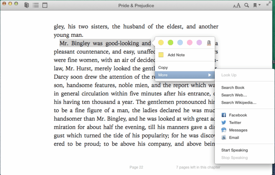Image resolution: width=275 pixels, height=175 pixels.
Task: Choose Search Web...
Action: pyautogui.click(x=234, y=95)
